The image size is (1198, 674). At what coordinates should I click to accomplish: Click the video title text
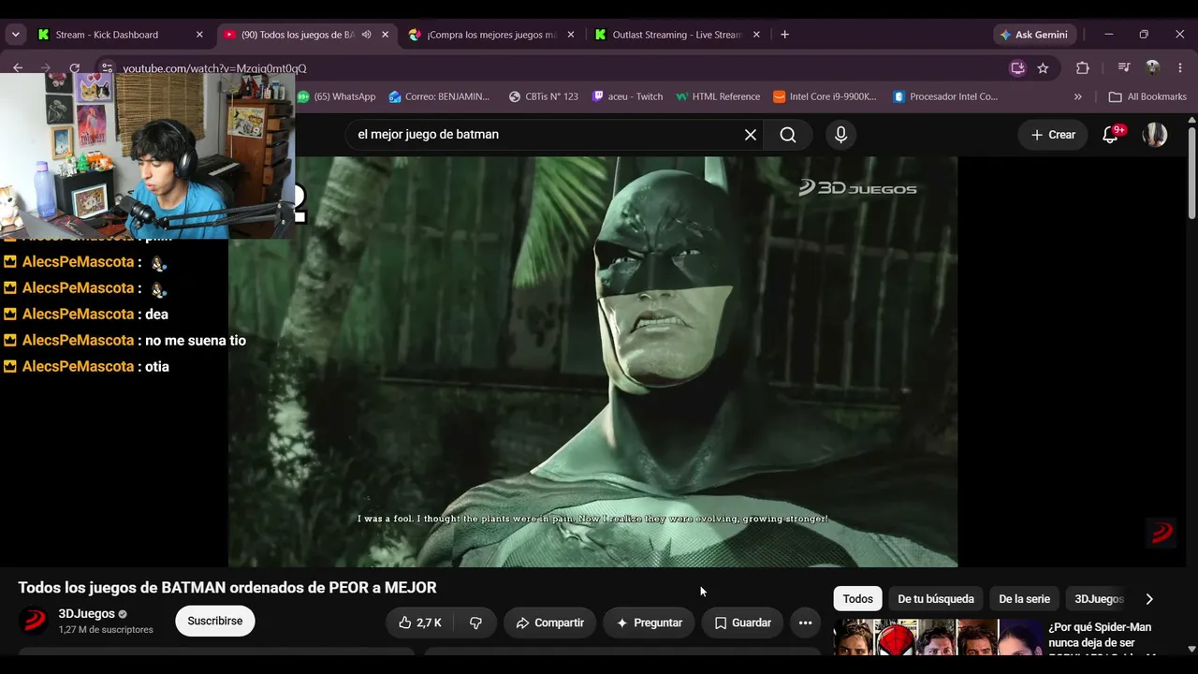227,588
